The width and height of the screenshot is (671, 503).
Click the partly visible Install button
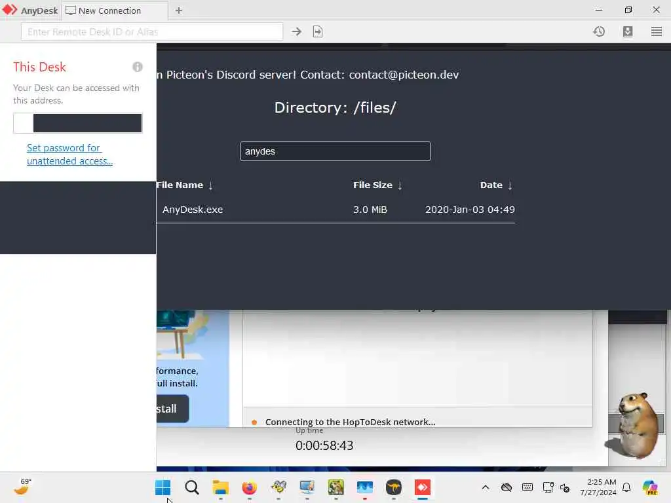pyautogui.click(x=172, y=409)
